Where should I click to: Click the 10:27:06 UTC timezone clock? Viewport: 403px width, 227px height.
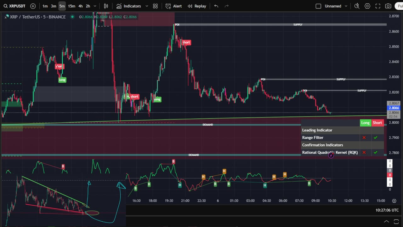(387, 210)
